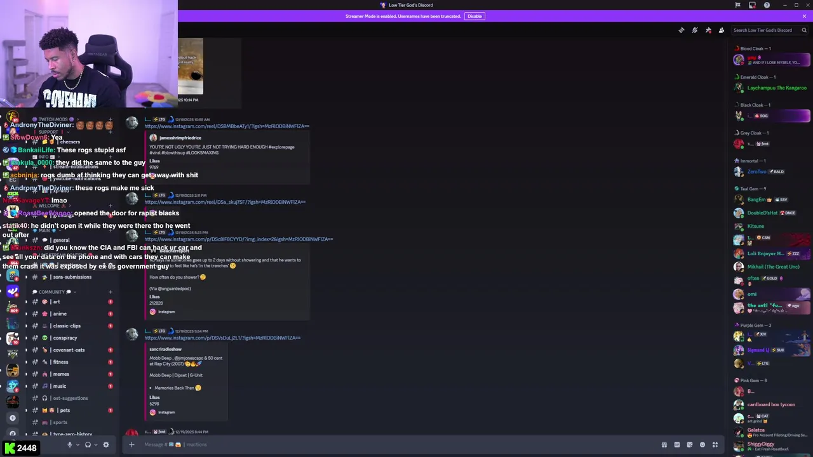Open the emoji picker
The height and width of the screenshot is (457, 813).
coord(702,444)
